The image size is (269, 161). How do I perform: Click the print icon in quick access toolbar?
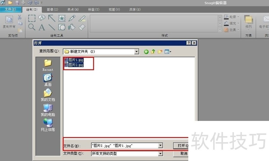click(x=23, y=3)
